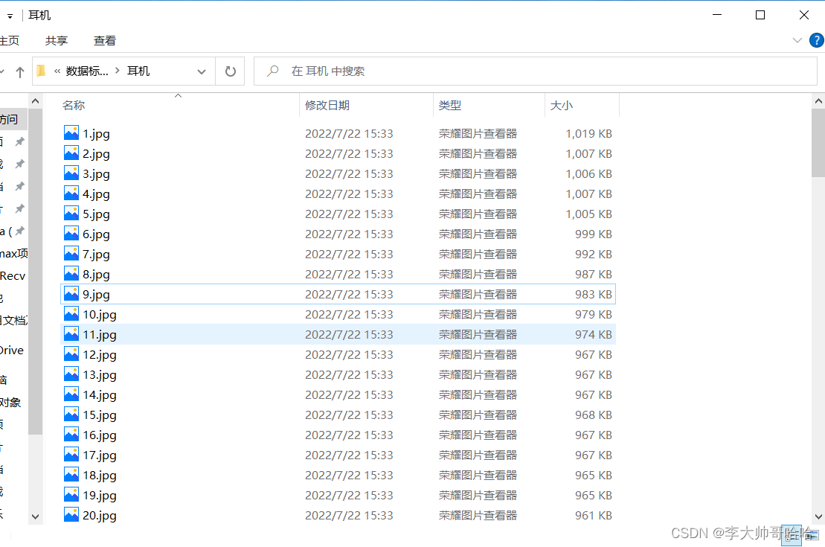The image size is (825, 547).
Task: Open 20.jpg by clicking its image icon
Action: point(71,515)
